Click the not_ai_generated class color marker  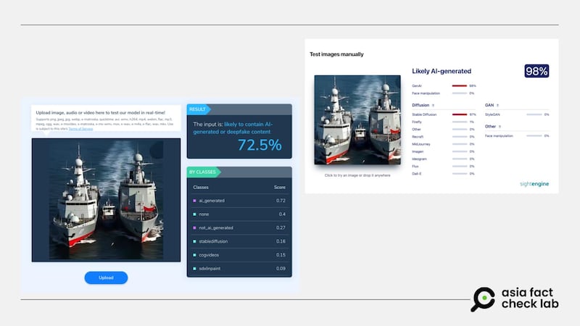pos(194,227)
